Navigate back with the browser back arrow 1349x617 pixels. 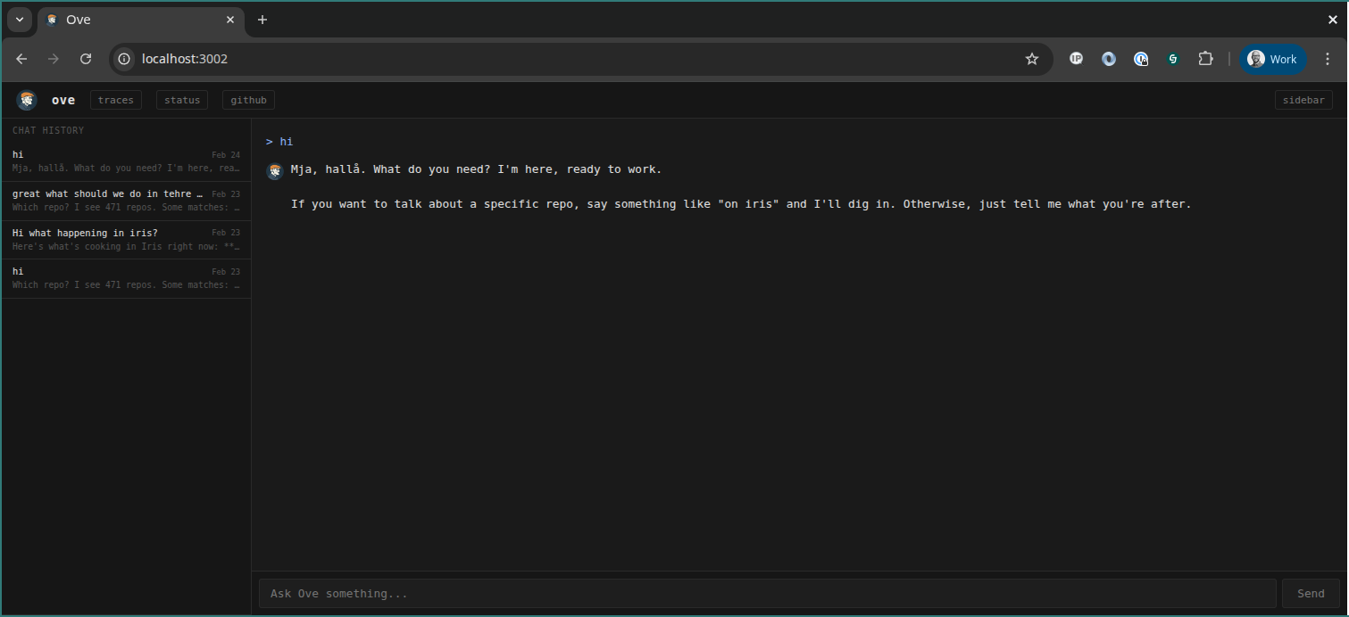tap(21, 59)
